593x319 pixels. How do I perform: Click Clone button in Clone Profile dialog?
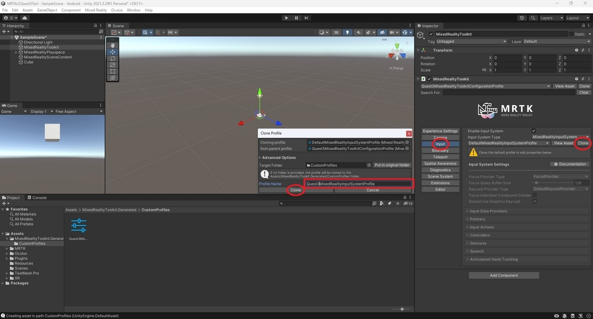tap(296, 190)
